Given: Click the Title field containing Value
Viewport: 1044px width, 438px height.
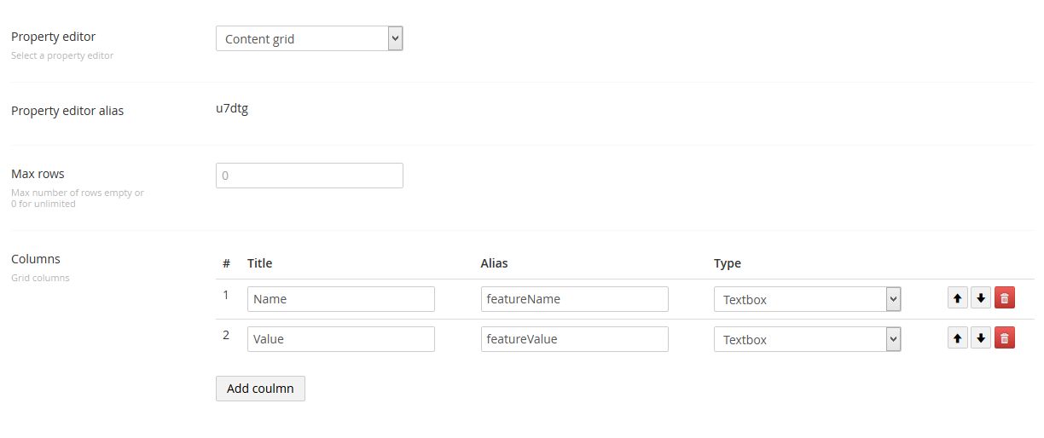Looking at the screenshot, I should 340,339.
